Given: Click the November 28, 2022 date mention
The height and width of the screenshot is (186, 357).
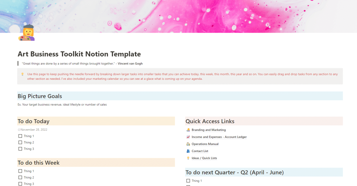Looking at the screenshot, I should tap(32, 130).
